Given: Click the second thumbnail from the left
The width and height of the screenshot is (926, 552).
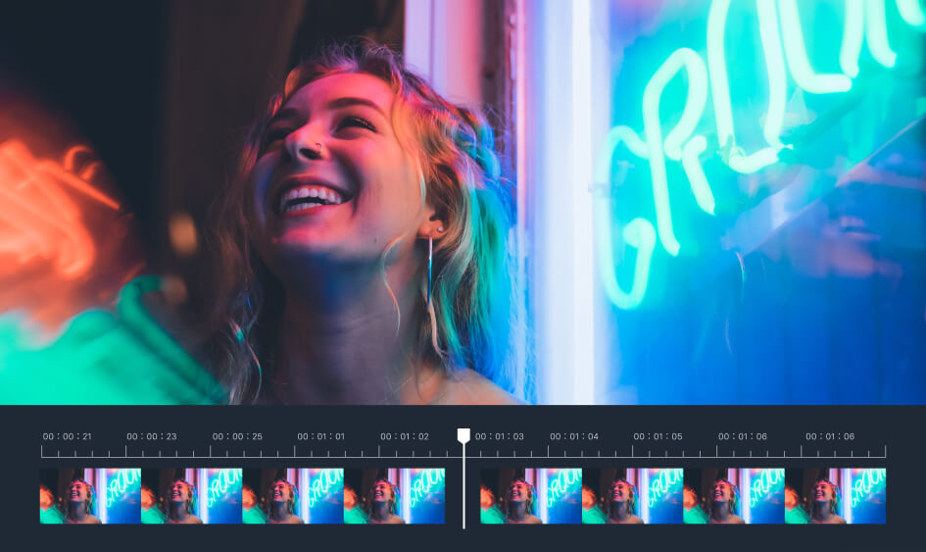Looking at the screenshot, I should [x=191, y=496].
